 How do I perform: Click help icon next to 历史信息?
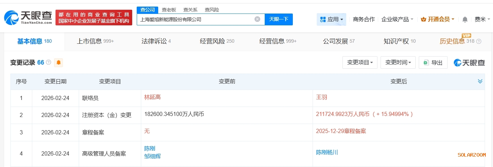click(479, 41)
